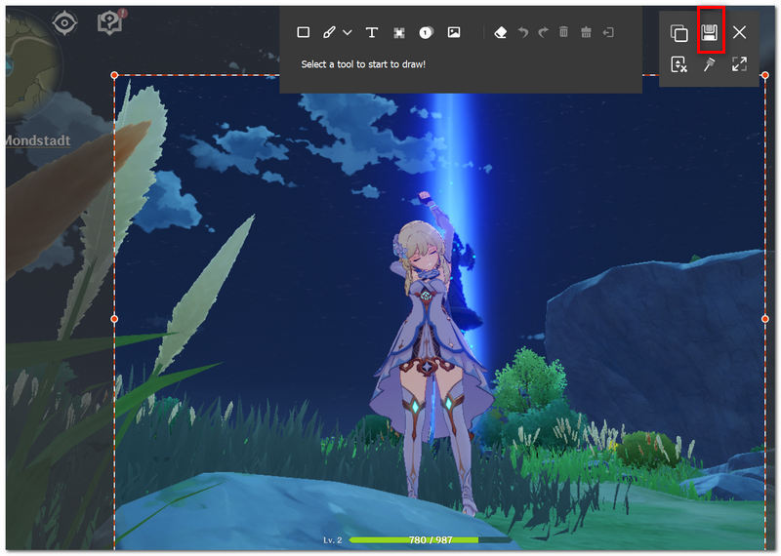This screenshot has width=781, height=556.
Task: Toggle the eye view icon in game HUD
Action: pyautogui.click(x=64, y=22)
